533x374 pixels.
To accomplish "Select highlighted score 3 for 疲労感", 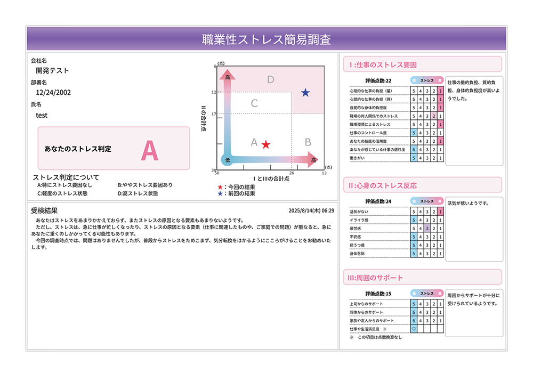I will [x=427, y=228].
